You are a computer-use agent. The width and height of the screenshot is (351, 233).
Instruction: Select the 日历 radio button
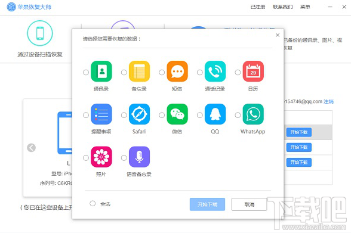click(x=238, y=72)
